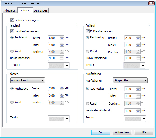Viewport: 156px width, 138px height.
Task: Decrease Ausfachung Dicke with down arrow
Action: [x=138, y=97]
